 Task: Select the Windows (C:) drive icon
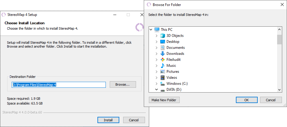point(163,84)
